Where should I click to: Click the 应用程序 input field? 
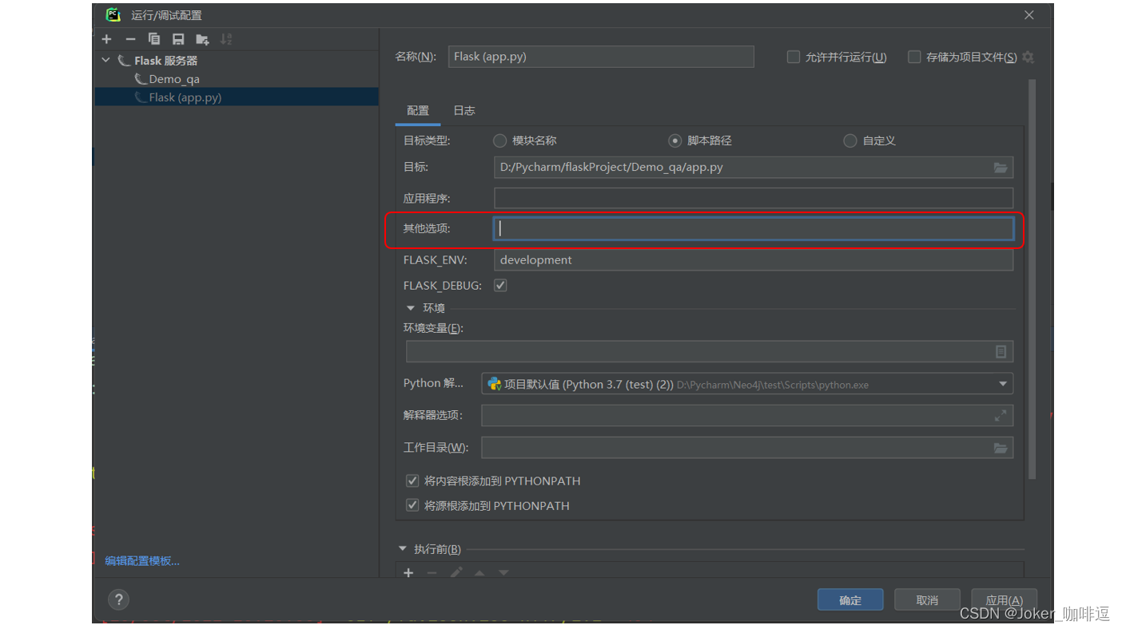pos(754,198)
